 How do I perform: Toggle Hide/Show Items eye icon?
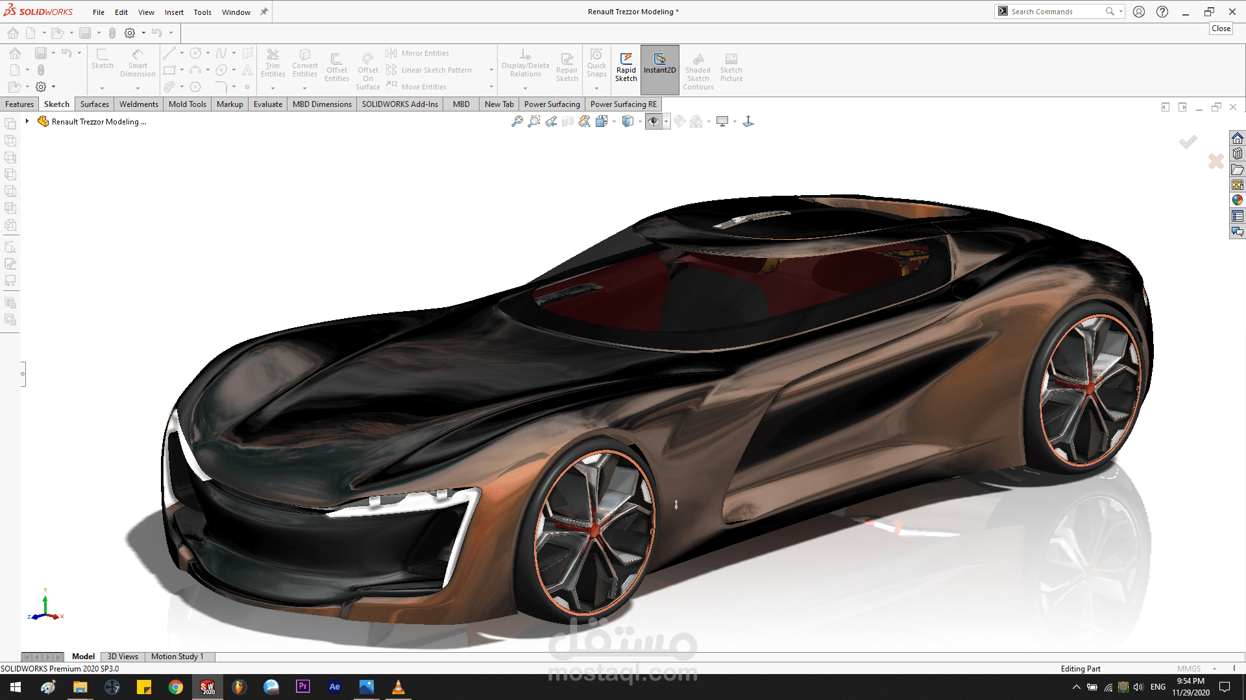(653, 121)
